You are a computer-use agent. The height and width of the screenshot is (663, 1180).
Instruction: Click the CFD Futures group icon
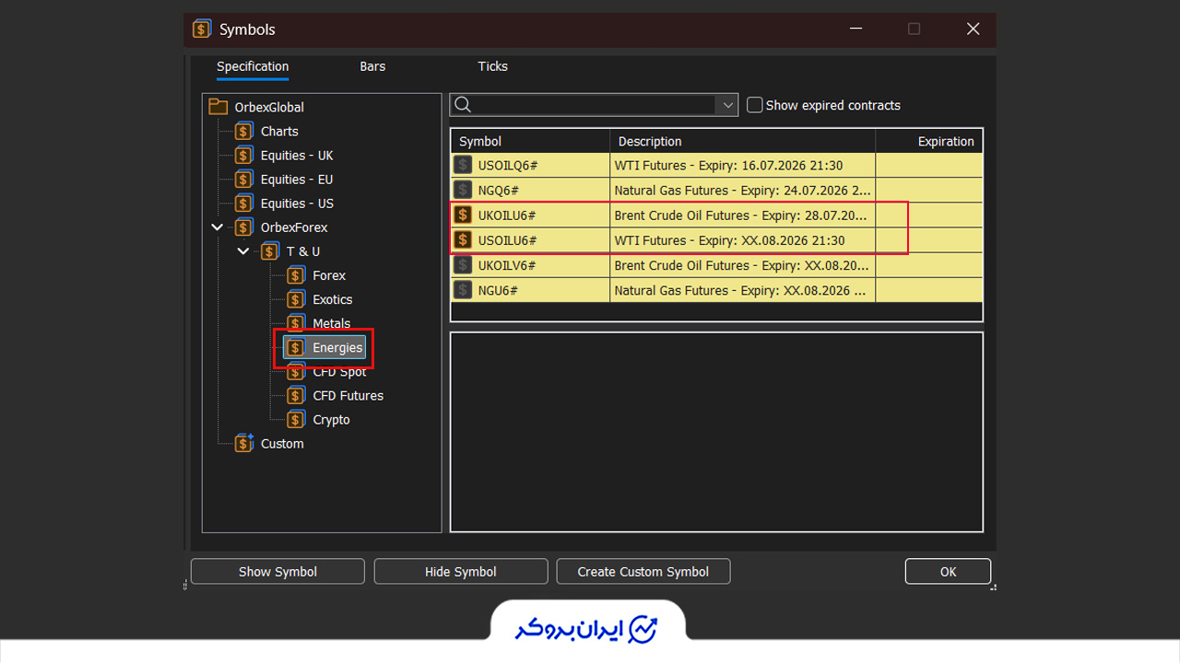click(295, 395)
